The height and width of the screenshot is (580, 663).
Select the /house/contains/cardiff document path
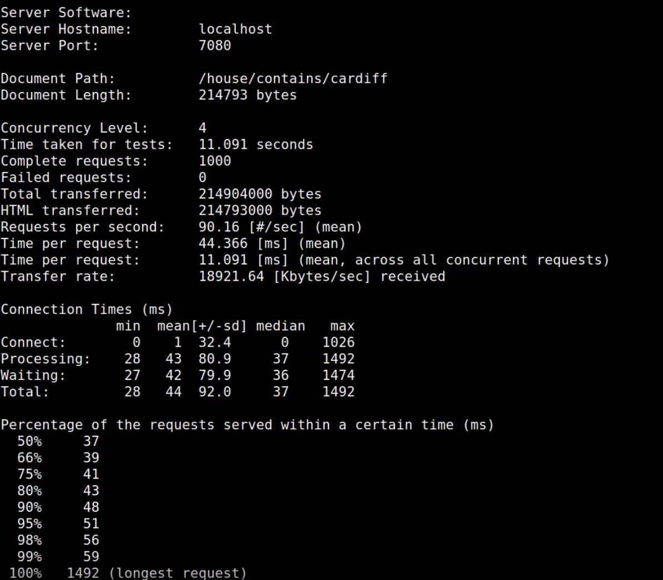(x=293, y=79)
